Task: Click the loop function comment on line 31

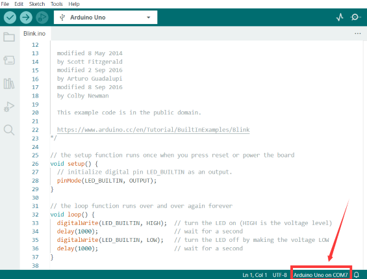Action: (x=142, y=206)
